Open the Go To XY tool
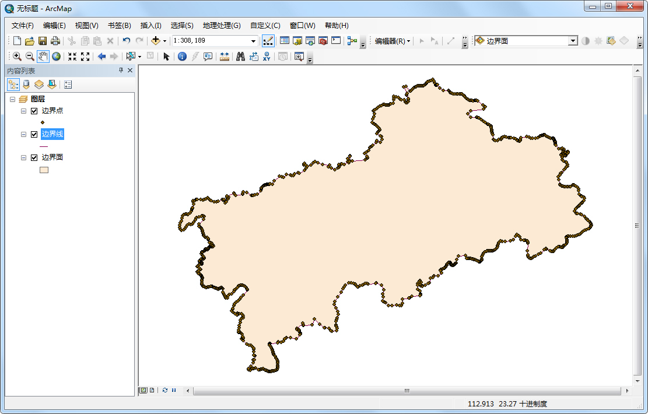The height and width of the screenshot is (414, 648). point(266,56)
